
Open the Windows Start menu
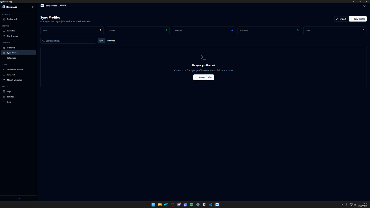click(x=153, y=205)
